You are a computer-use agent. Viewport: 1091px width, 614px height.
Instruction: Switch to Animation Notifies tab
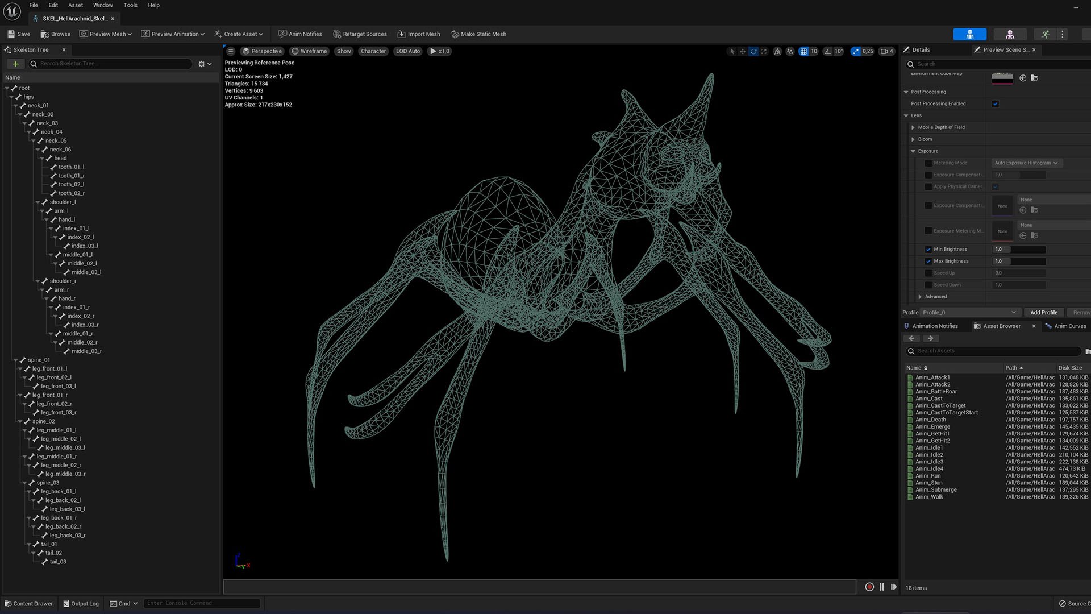931,326
